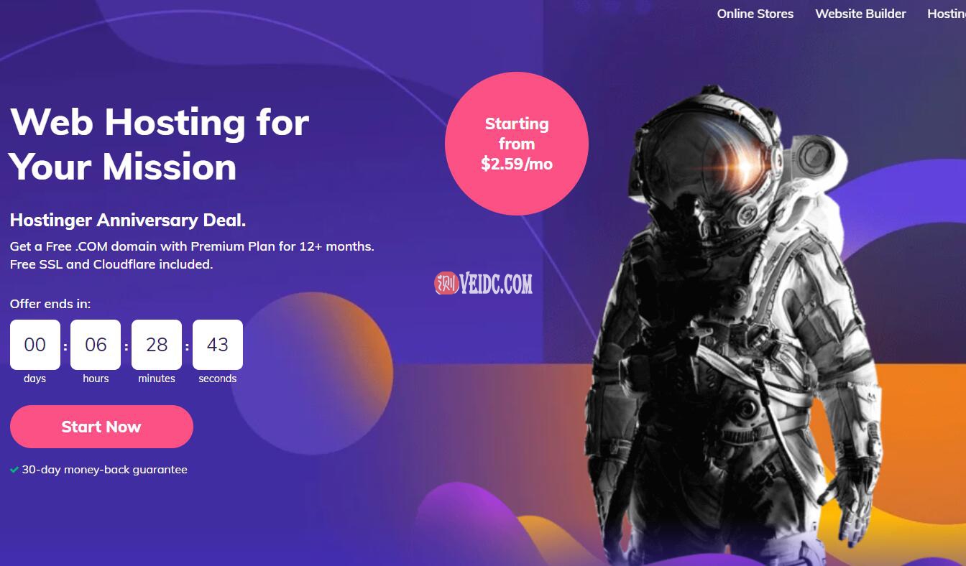Screen dimensions: 966x566
Task: Click the minutes countdown box
Action: pyautogui.click(x=157, y=345)
